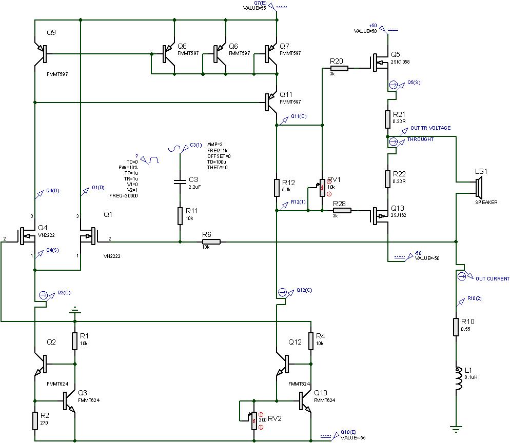
Task: Select the RV1 10k potentiometer
Action: click(x=322, y=188)
